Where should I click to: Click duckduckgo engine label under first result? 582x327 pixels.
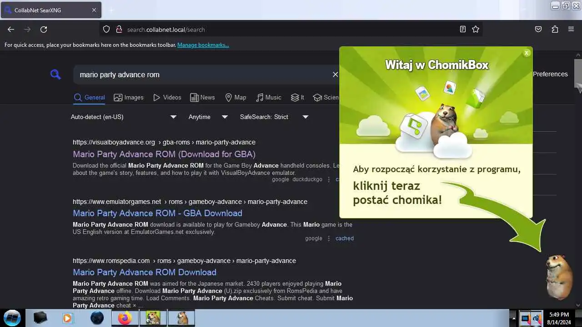point(307,179)
